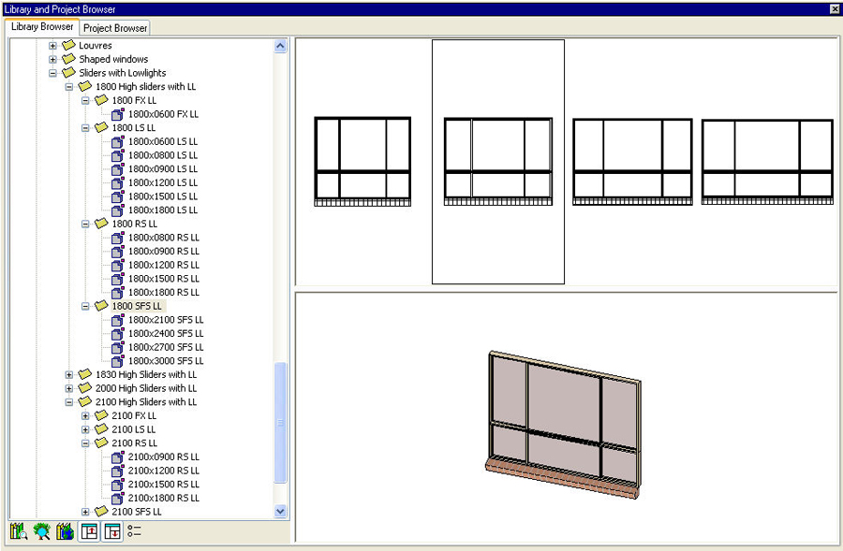Open the Sliders with Lowlights folder
843x551 pixels.
tap(122, 73)
